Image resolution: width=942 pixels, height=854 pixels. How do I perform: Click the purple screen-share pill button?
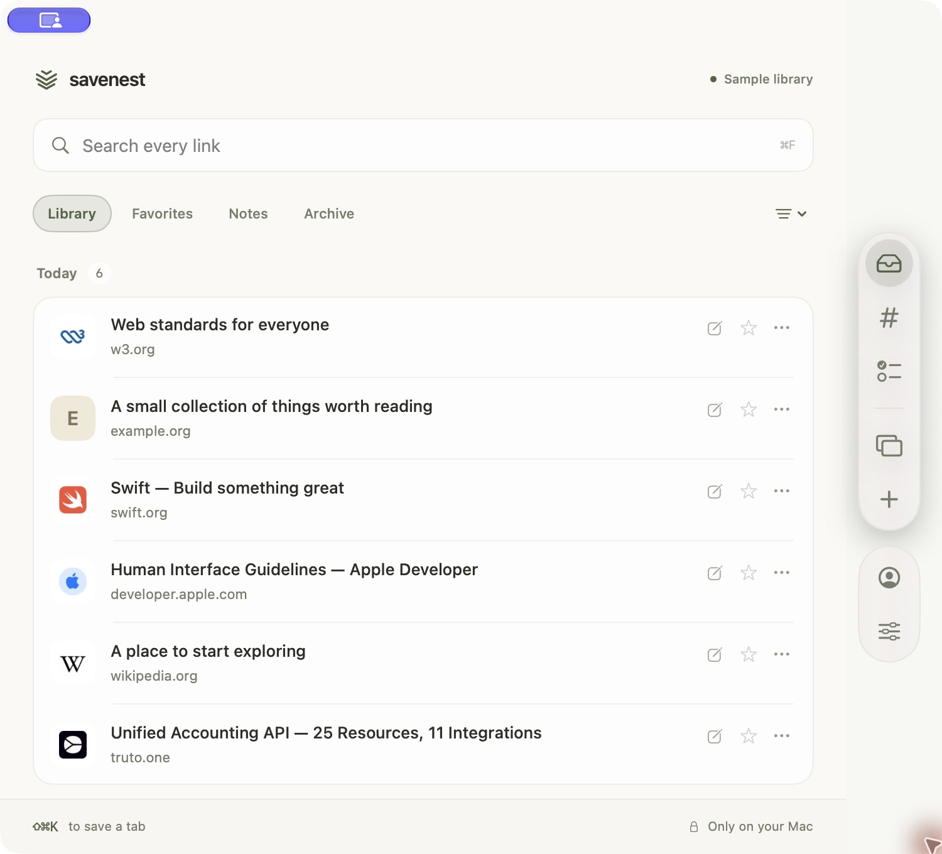click(49, 20)
